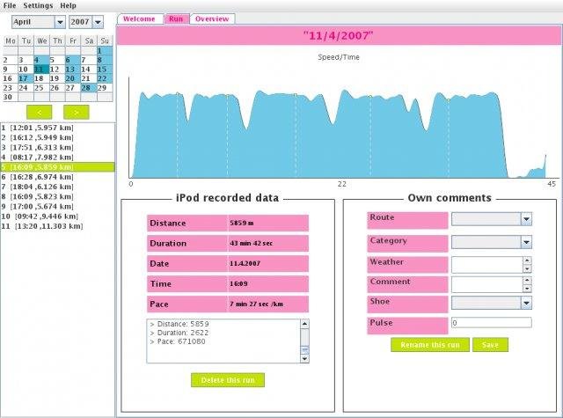Select calendar day 1
Image resolution: width=563 pixels, height=418 pixels.
(105, 51)
